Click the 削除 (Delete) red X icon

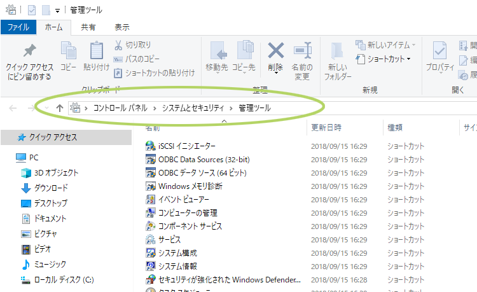(x=275, y=50)
